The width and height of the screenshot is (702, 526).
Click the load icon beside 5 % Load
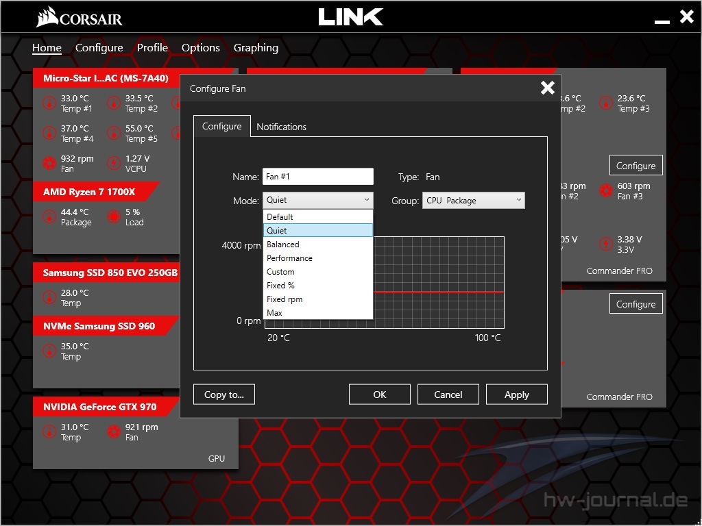[114, 217]
